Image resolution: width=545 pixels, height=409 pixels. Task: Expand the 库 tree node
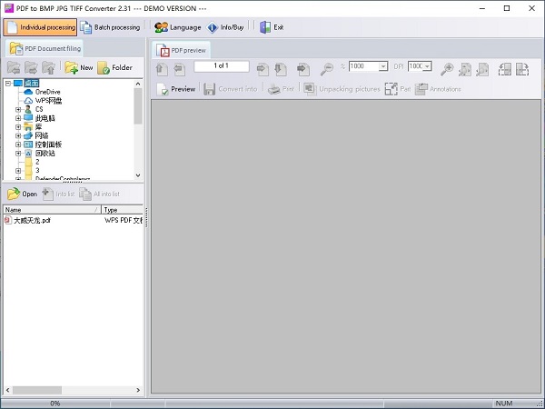pyautogui.click(x=18, y=127)
